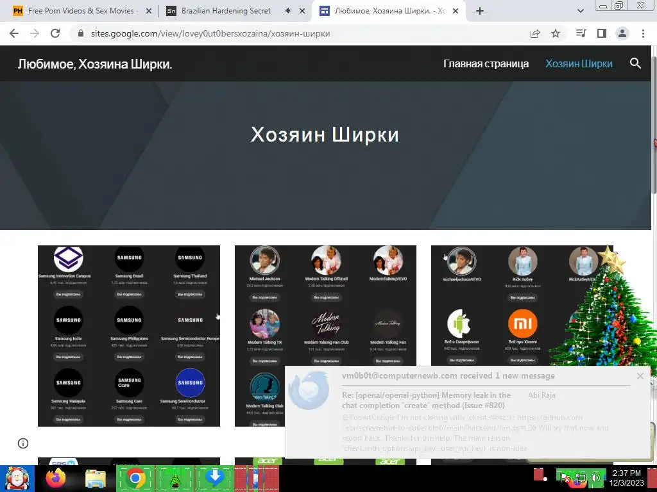The image size is (657, 492).
Task: Click the Michael Jackson avatar
Action: [264, 260]
